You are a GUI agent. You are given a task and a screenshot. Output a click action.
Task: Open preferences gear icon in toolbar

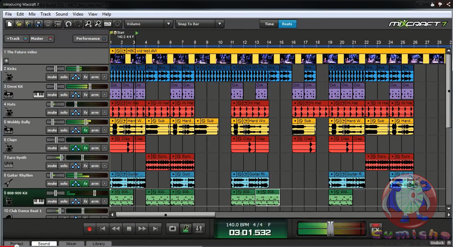117,24
